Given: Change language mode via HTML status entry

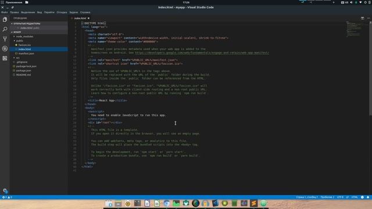Looking at the screenshot, I should 355,197.
